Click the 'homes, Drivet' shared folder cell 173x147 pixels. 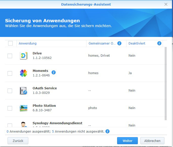(x=99, y=55)
